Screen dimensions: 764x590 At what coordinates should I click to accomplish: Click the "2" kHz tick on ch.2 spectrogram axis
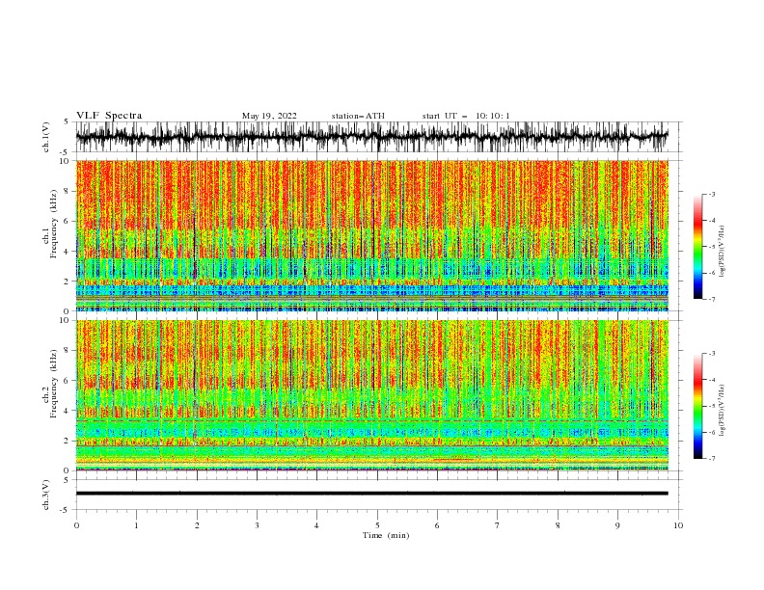tap(68, 441)
